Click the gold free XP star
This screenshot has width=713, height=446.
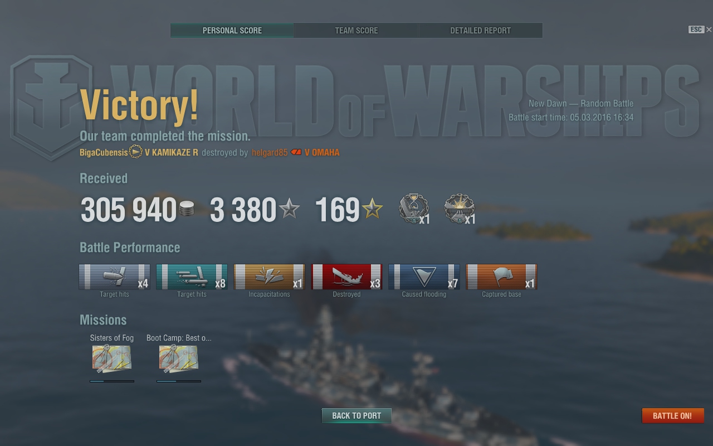372,210
